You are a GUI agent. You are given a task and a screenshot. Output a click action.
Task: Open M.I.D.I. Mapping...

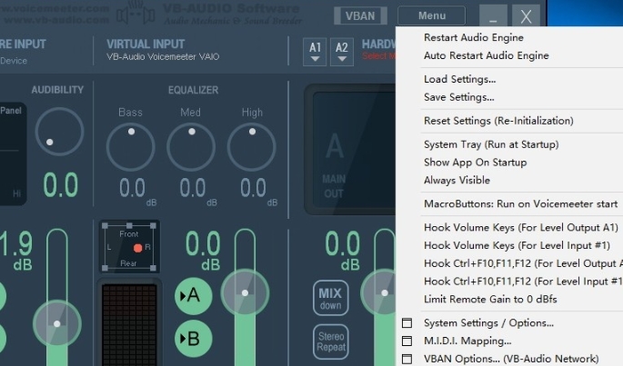(x=467, y=341)
